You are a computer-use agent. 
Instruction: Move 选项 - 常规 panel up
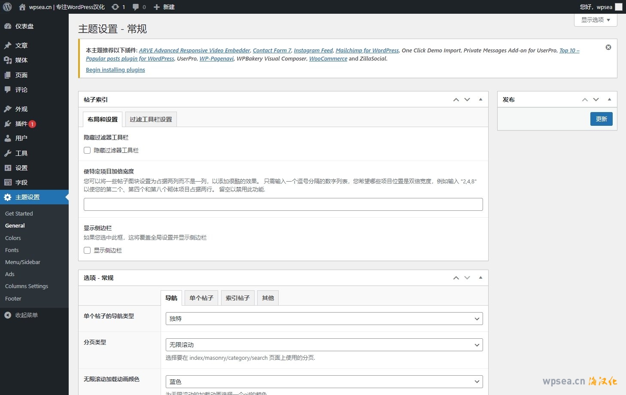[x=456, y=278]
